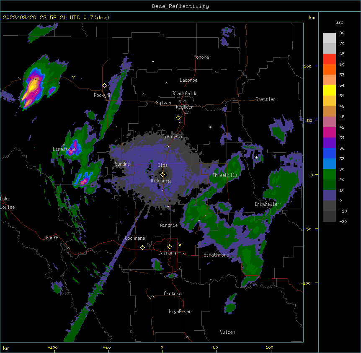The width and height of the screenshot is (361, 353).
Task: Click the dark green 10-20 dBZ swatch
Action: [329, 185]
